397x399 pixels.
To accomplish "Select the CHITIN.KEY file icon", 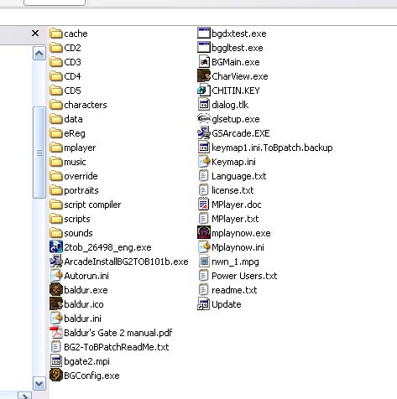I will tap(204, 91).
